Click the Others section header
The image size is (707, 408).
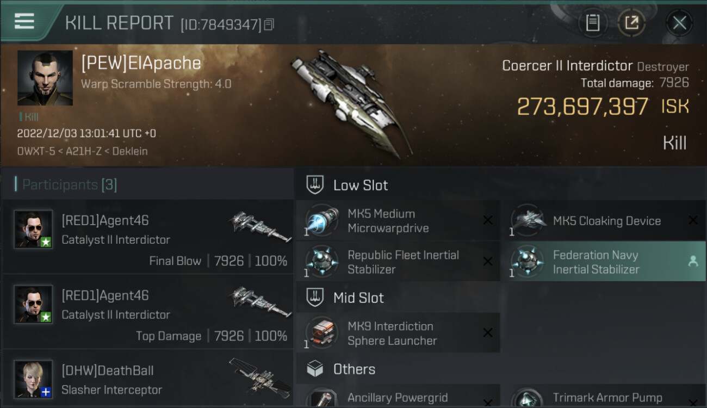click(353, 369)
